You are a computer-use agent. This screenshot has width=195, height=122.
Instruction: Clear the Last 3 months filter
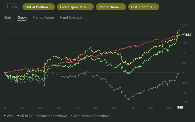[155, 7]
